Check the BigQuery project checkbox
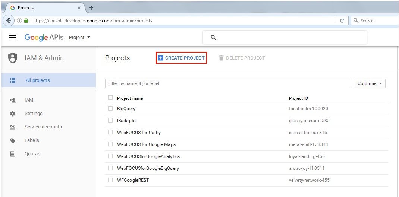The image size is (399, 197). (110, 108)
